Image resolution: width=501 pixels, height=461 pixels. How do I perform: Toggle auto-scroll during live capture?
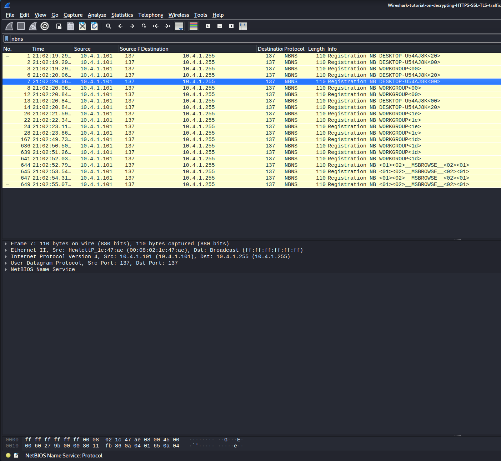(179, 26)
